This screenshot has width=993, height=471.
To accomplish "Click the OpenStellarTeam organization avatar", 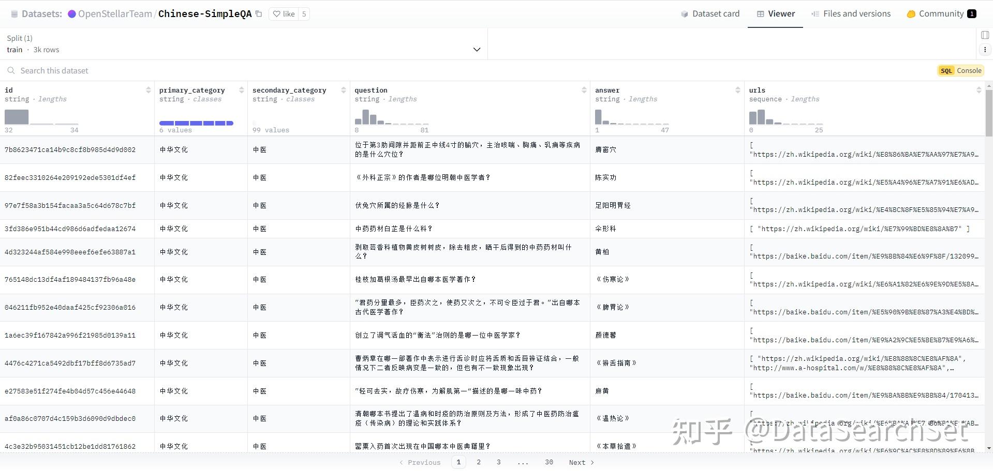I will (x=72, y=13).
